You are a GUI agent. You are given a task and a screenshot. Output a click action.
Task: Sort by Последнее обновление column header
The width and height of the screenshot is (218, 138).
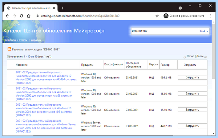click(x=133, y=65)
